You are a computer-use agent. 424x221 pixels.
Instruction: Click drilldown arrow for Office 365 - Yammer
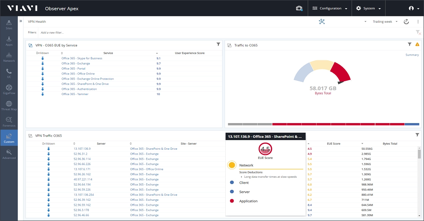pos(43,94)
